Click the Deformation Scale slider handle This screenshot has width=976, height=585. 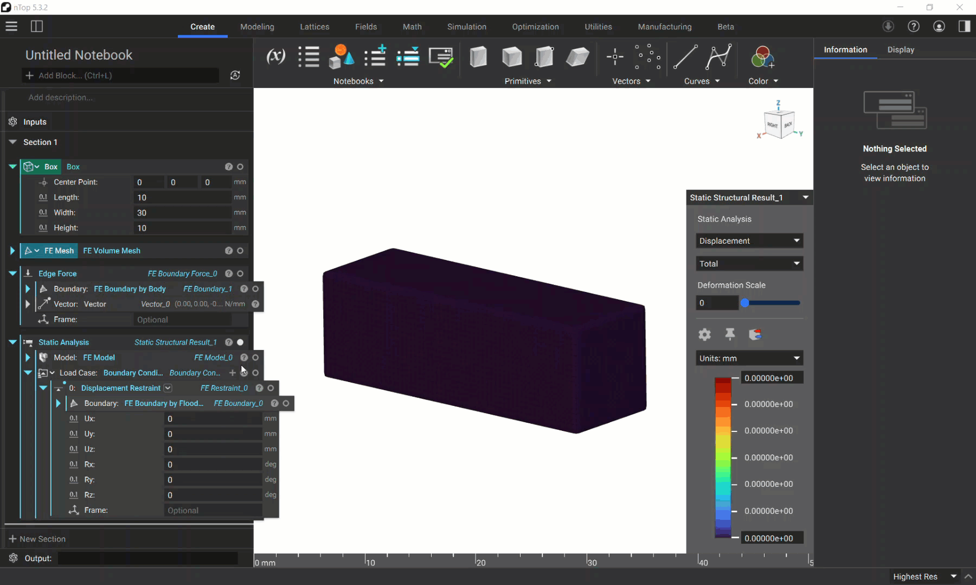point(745,303)
